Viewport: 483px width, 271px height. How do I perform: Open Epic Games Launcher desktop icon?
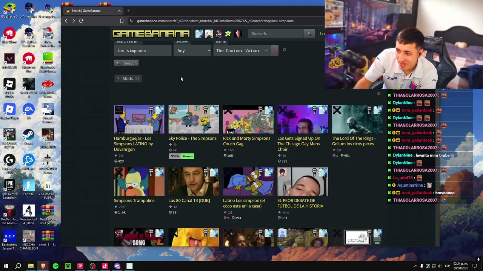9,189
